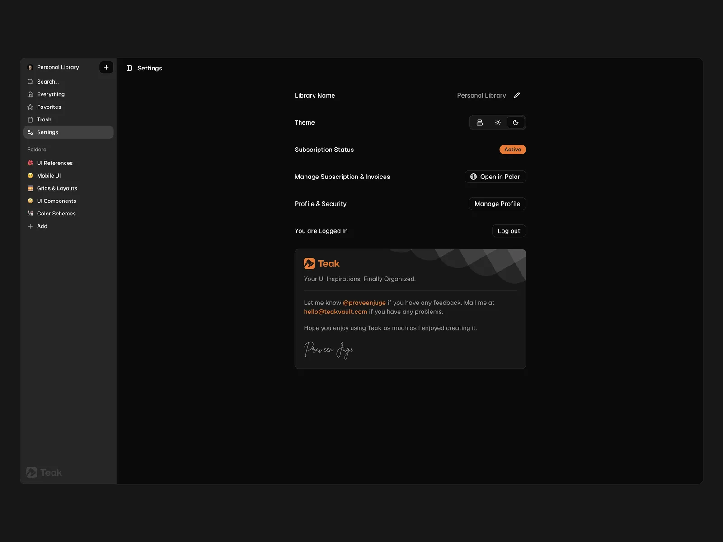This screenshot has height=542, width=723.
Task: Click the Teak logo in the info card
Action: 322,264
